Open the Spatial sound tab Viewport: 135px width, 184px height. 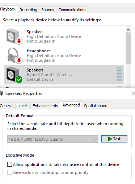coord(96,106)
